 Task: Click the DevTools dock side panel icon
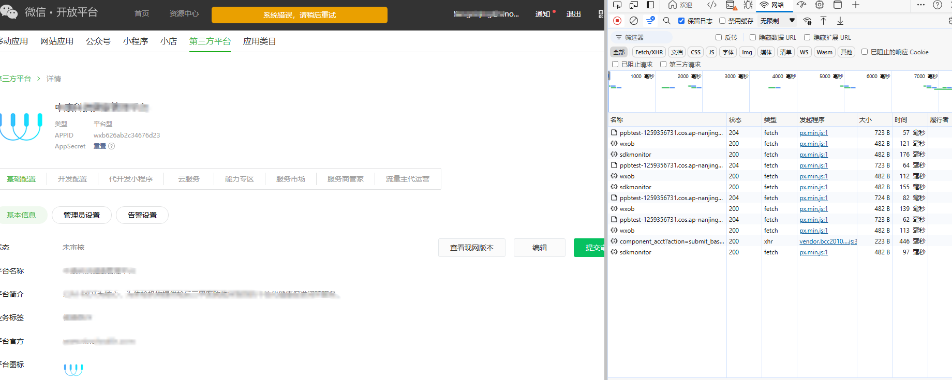point(650,5)
